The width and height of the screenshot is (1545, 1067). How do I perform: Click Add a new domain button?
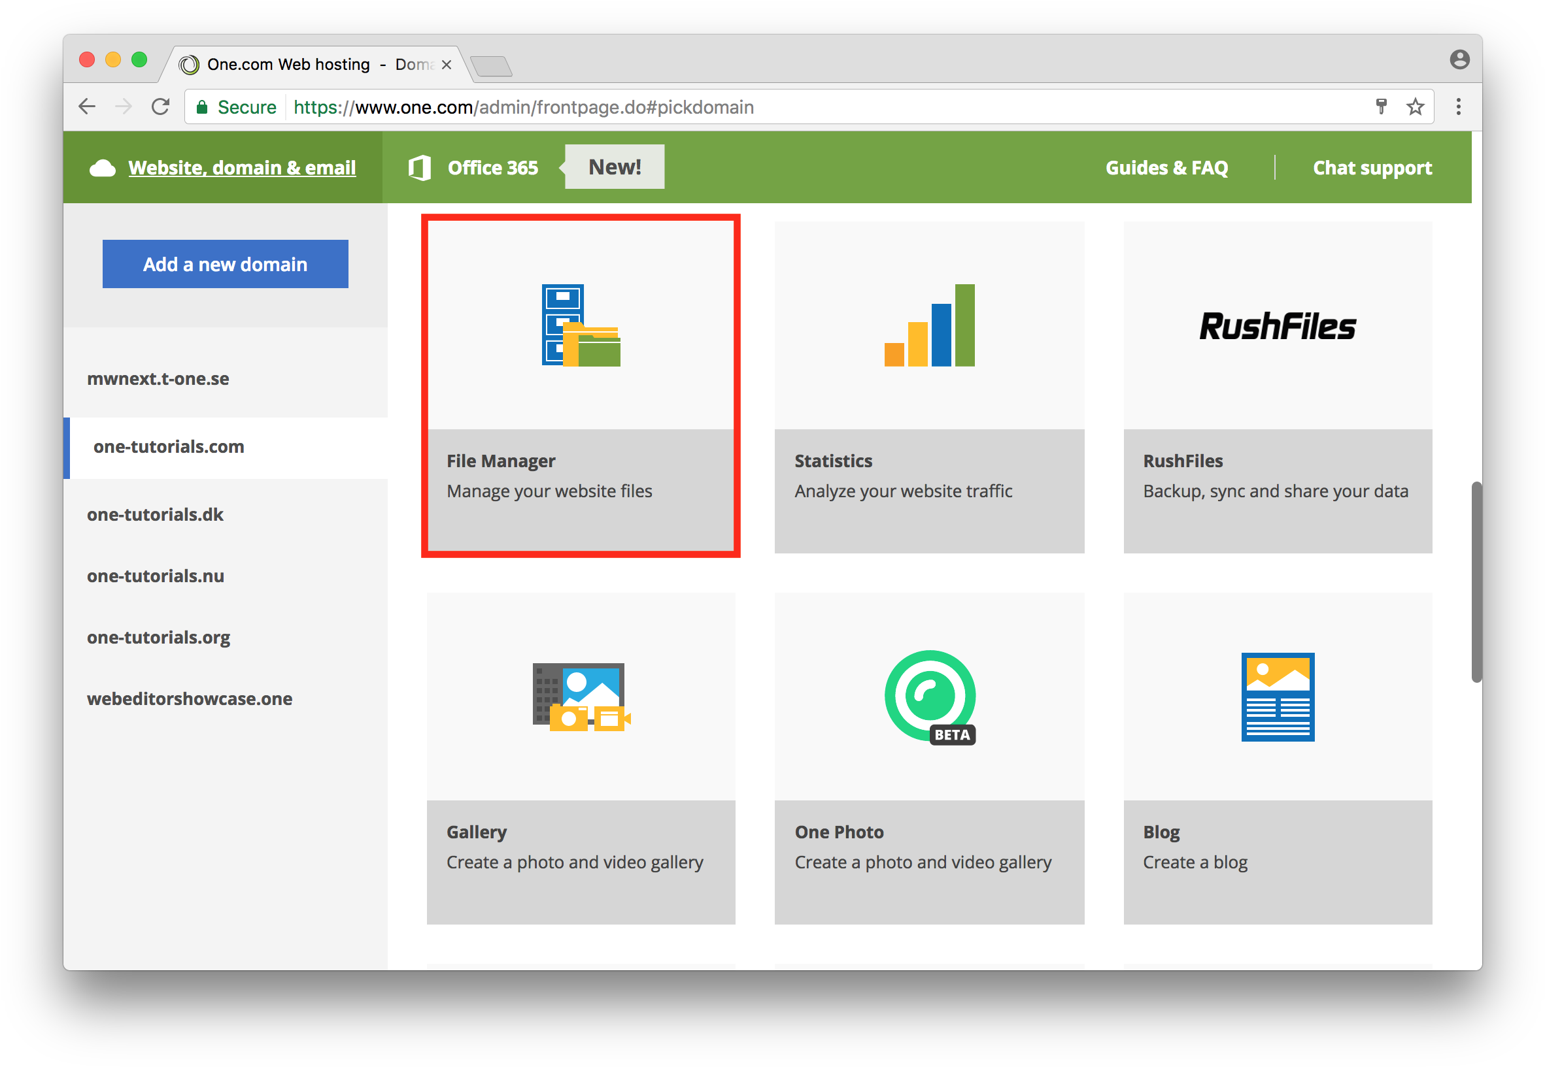click(x=226, y=264)
